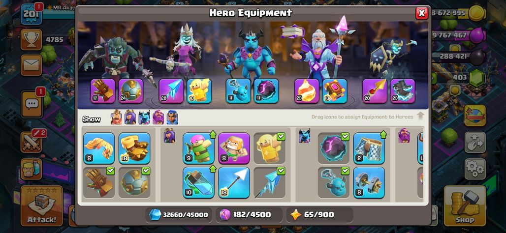The image size is (506, 233).
Task: Select the Archer Puppet equipment level 9
Action: 198,148
